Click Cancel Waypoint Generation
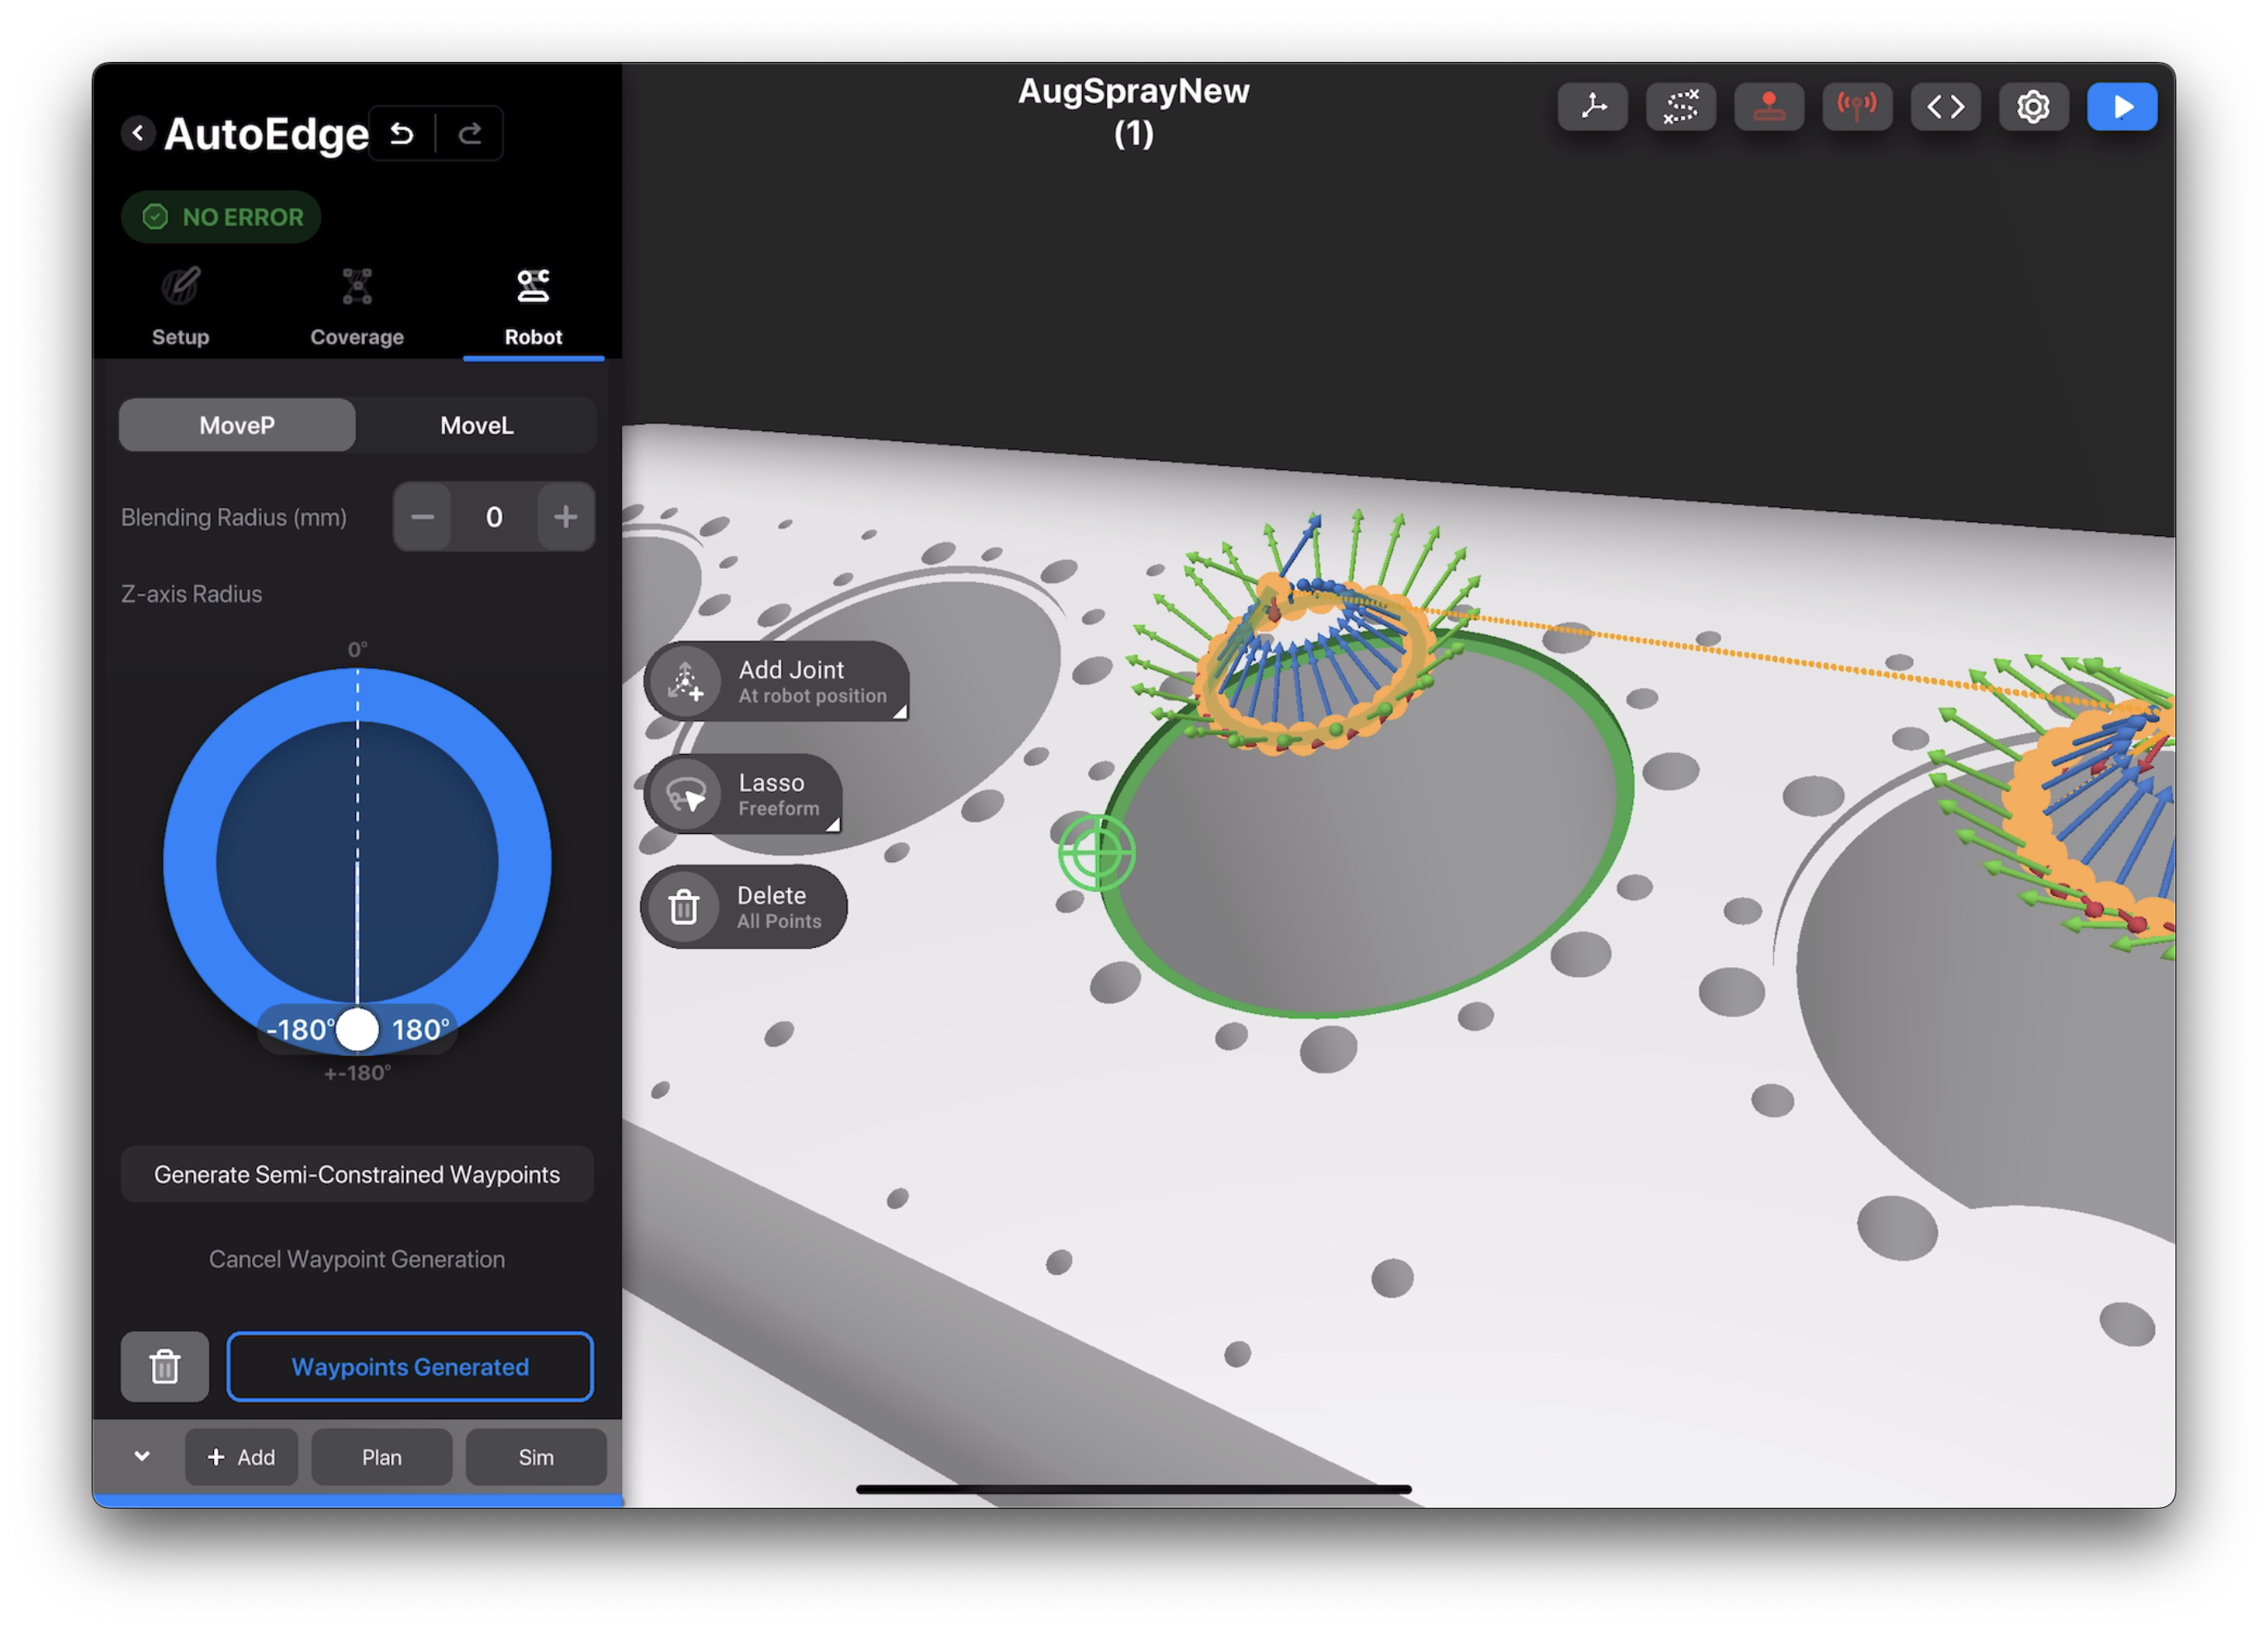 (357, 1259)
